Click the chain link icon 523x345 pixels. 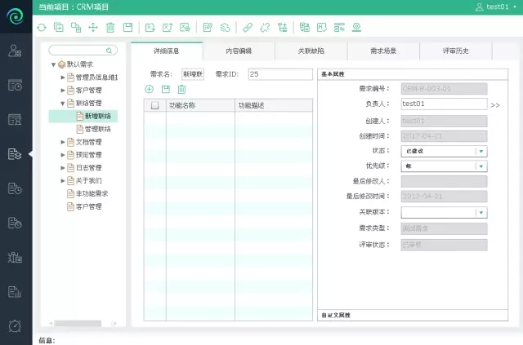click(x=248, y=27)
